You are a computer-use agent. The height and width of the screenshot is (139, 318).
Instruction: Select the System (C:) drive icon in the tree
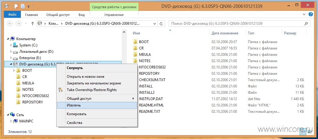(x=15, y=45)
